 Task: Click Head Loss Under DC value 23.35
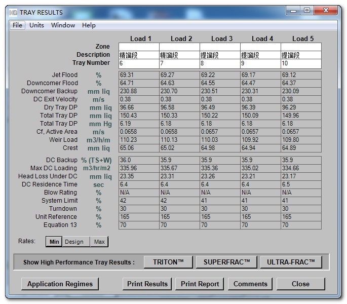139,176
